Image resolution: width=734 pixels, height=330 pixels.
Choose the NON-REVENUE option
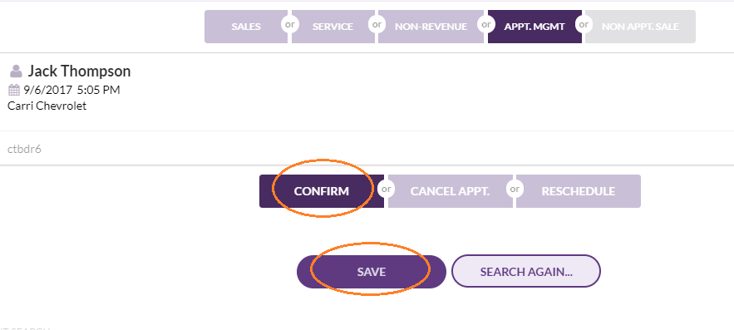[x=431, y=27]
